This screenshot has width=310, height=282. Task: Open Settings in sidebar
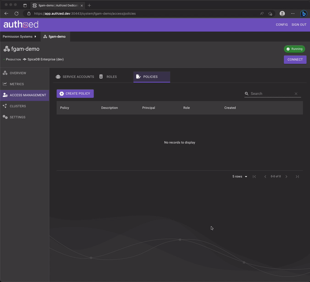[x=24, y=117]
